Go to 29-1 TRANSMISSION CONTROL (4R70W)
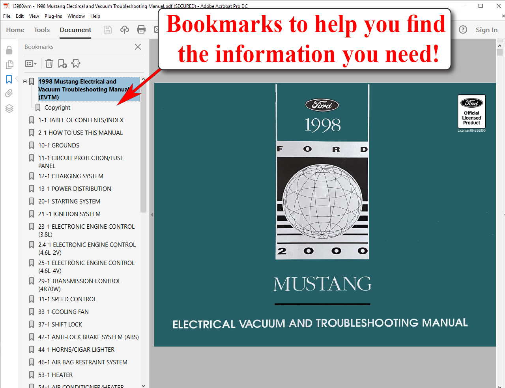The height and width of the screenshot is (388, 505). (x=79, y=285)
